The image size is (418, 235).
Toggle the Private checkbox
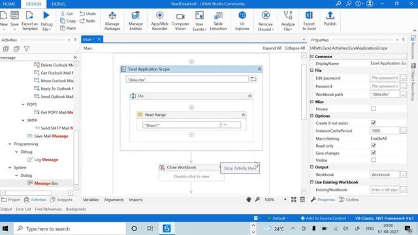pyautogui.click(x=374, y=109)
